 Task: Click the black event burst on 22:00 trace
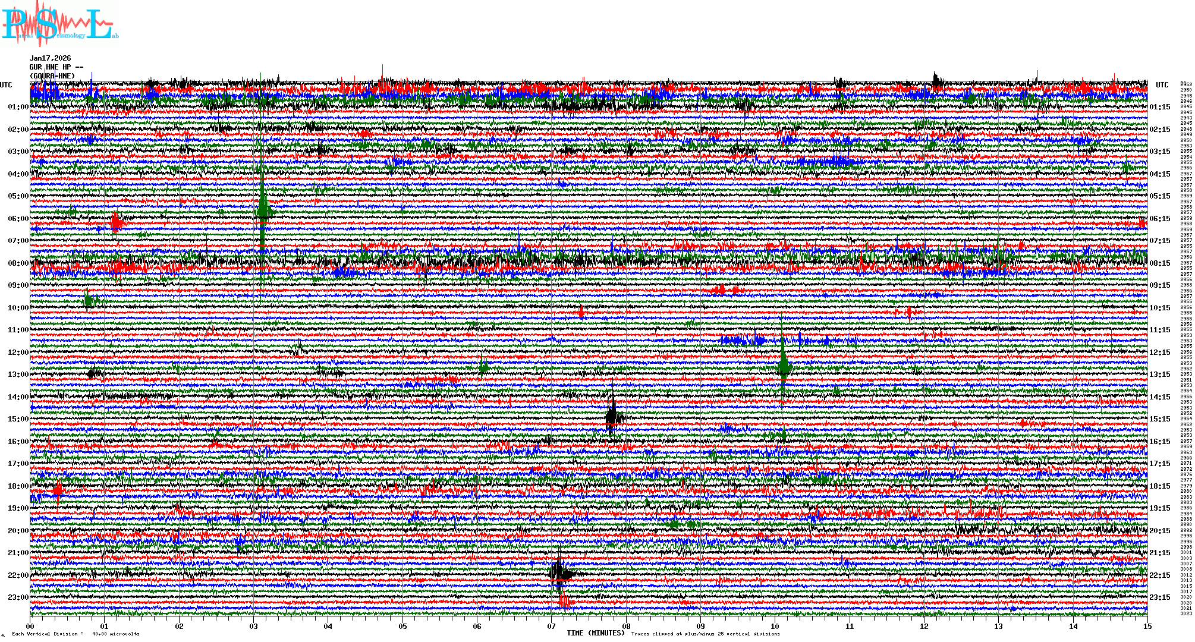click(x=559, y=573)
